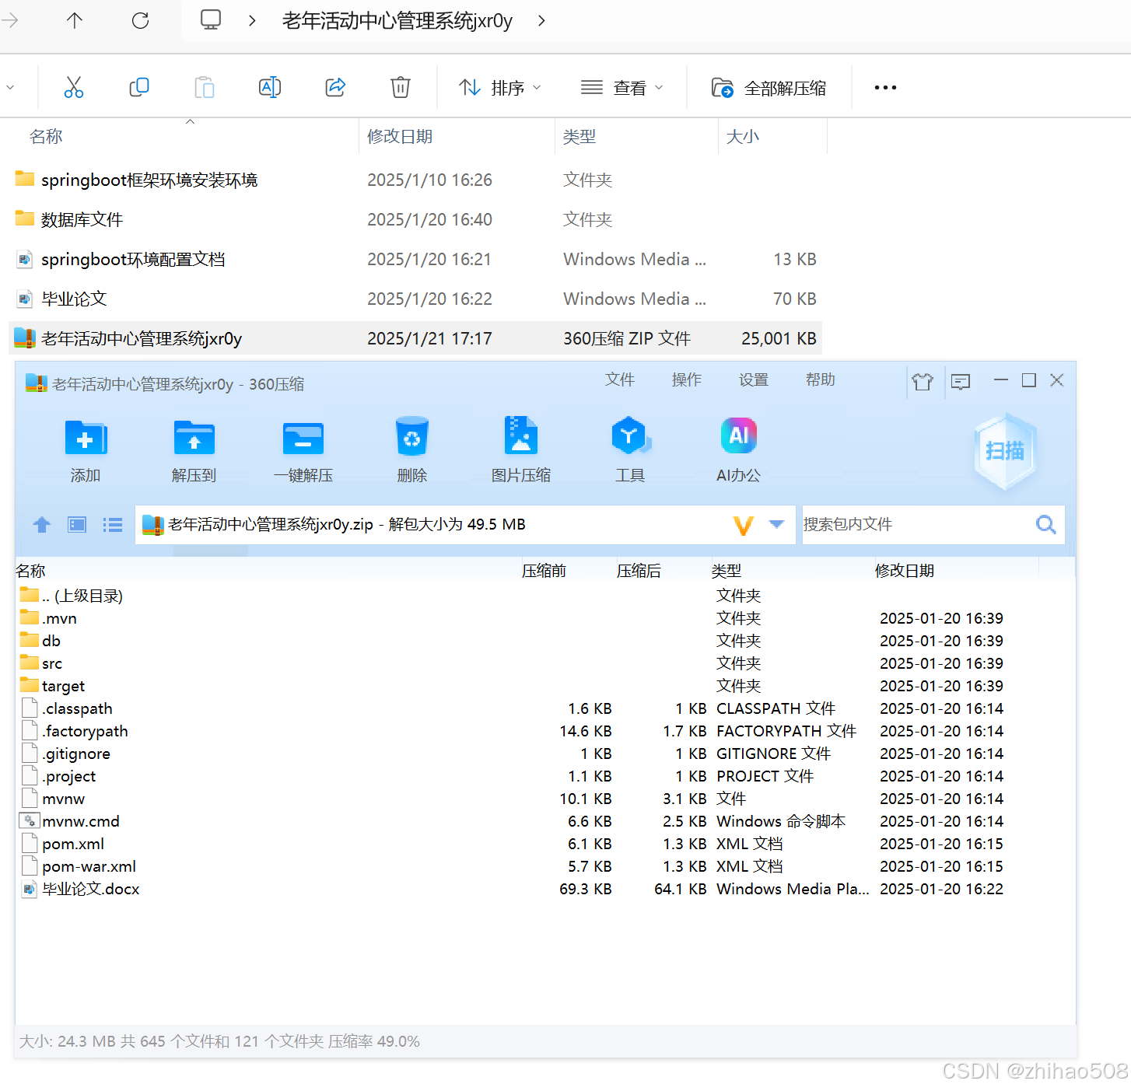The image size is (1131, 1091).
Task: Open the archive path dropdown arrow
Action: click(776, 524)
